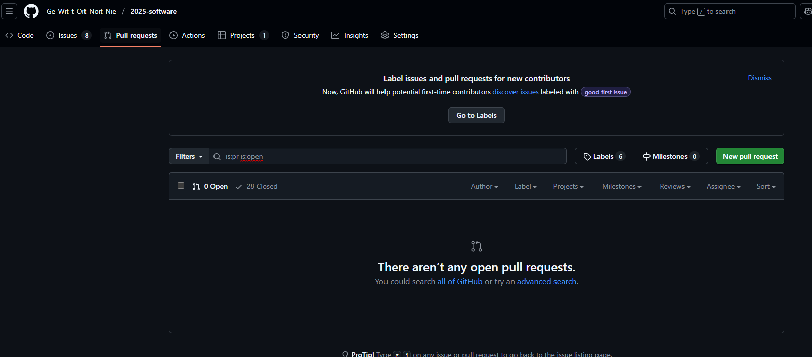Click the 'is:pr is:open' search field
Image resolution: width=812 pixels, height=357 pixels.
[x=388, y=156]
